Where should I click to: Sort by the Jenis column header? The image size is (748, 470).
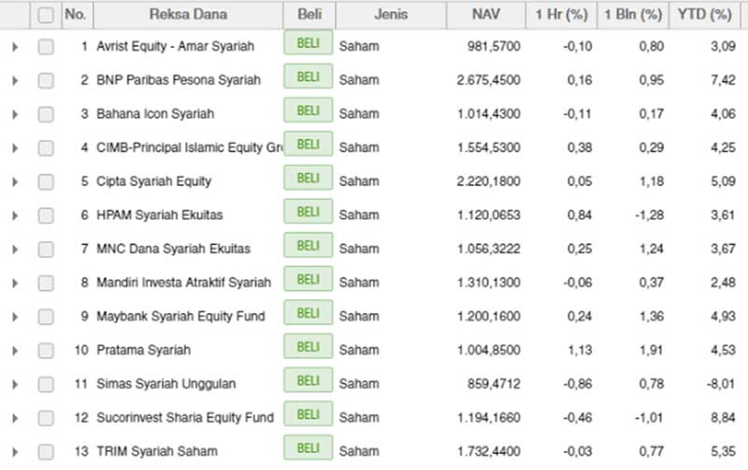pyautogui.click(x=391, y=14)
